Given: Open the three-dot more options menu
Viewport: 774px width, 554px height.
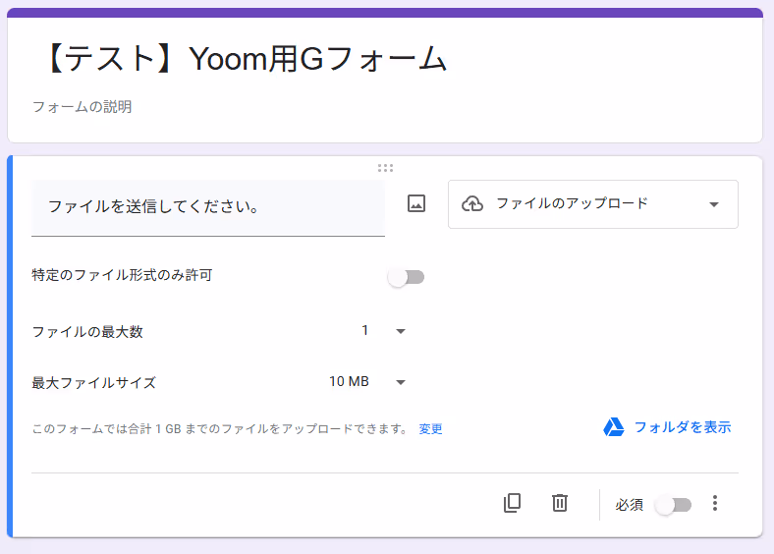Looking at the screenshot, I should point(715,503).
